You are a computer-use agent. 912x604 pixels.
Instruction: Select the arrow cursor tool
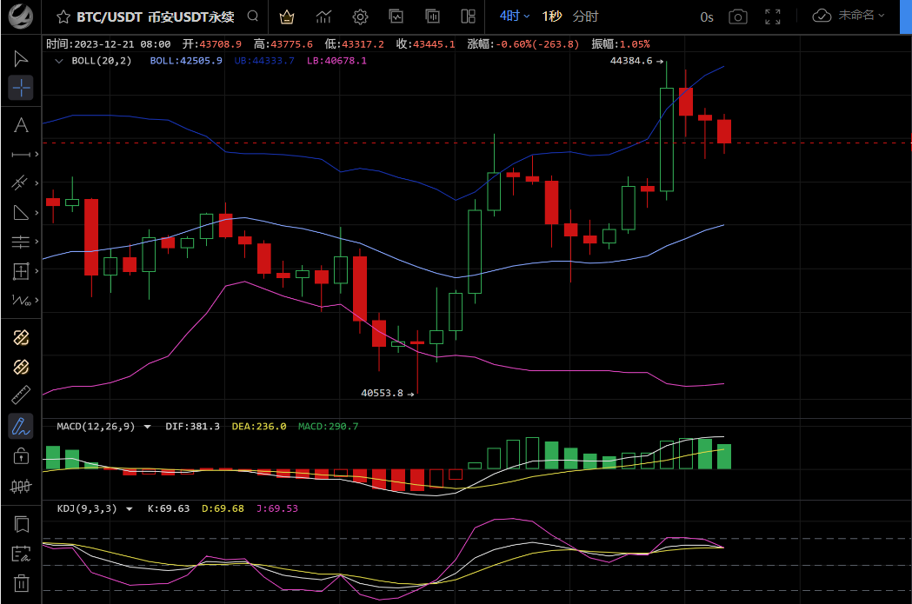click(21, 59)
